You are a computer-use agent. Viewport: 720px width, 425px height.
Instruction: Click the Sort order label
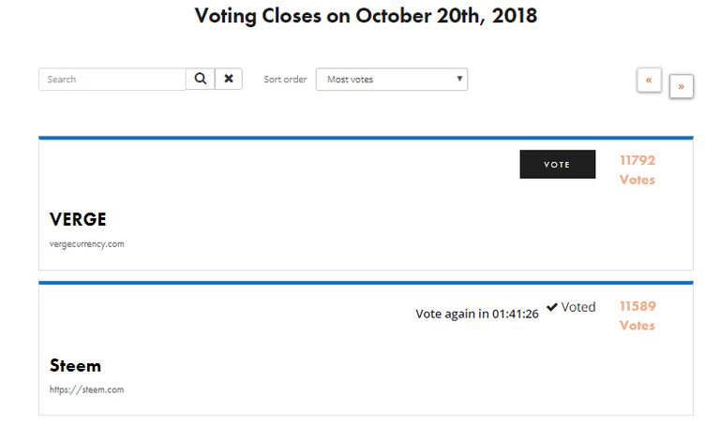point(285,80)
